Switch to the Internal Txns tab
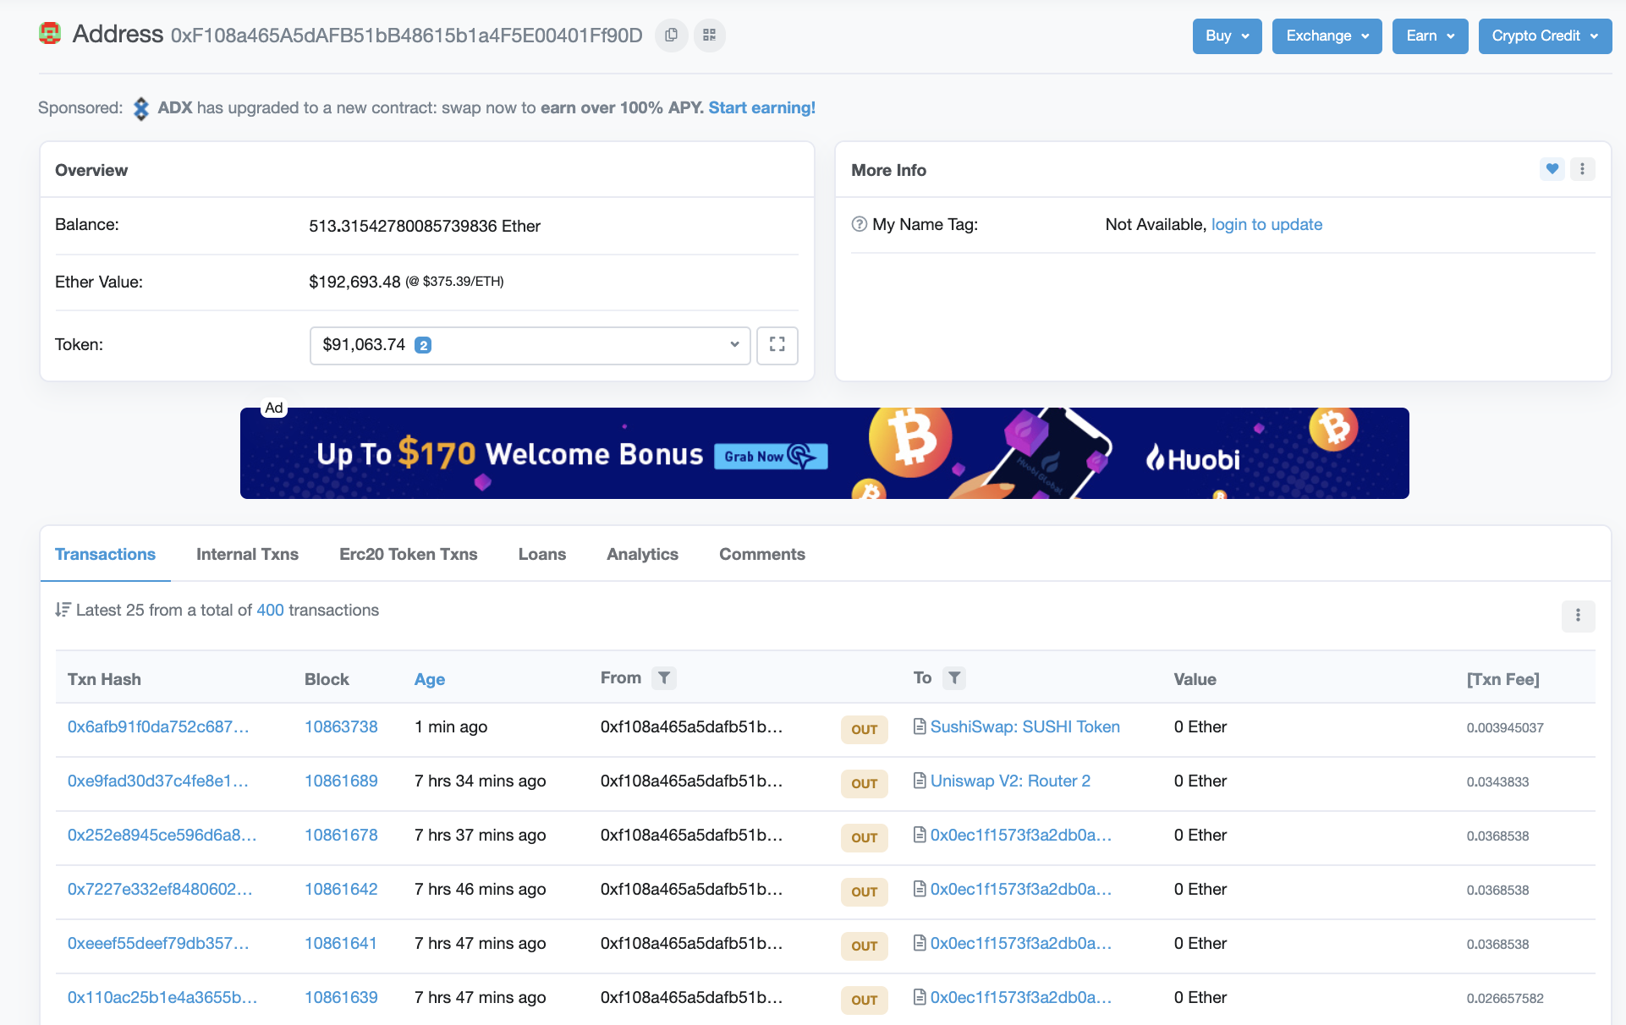Viewport: 1626px width, 1025px height. tap(247, 554)
